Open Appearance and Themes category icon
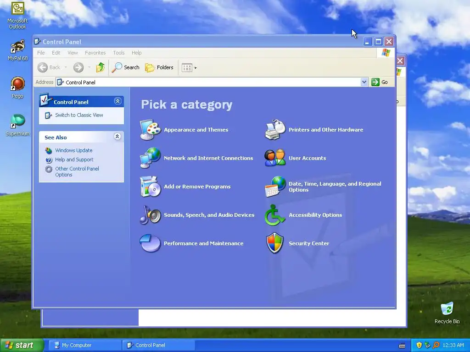This screenshot has width=470, height=352. pos(151,130)
